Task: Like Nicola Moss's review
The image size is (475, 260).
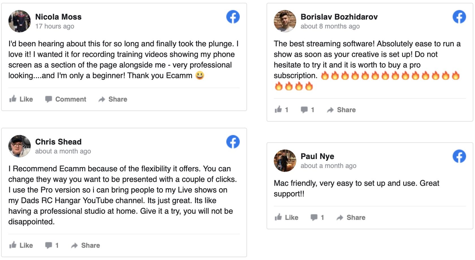Action: tap(21, 99)
